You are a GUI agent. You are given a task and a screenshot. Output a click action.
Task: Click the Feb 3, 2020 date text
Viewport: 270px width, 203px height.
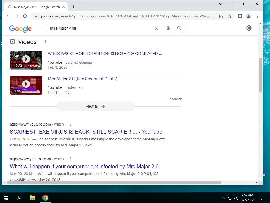point(57,67)
